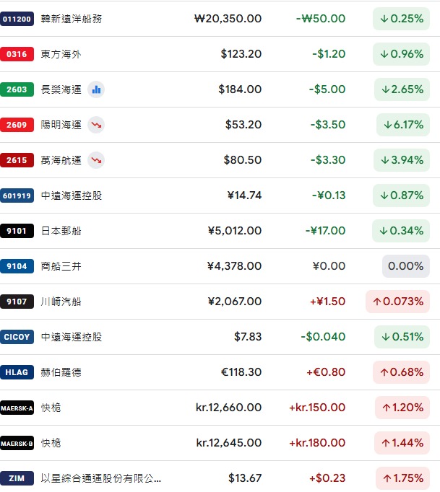Click the CICOY ticker badge

tap(17, 337)
